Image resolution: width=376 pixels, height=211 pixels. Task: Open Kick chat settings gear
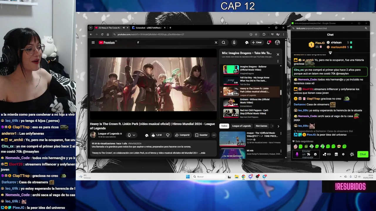coord(343,154)
